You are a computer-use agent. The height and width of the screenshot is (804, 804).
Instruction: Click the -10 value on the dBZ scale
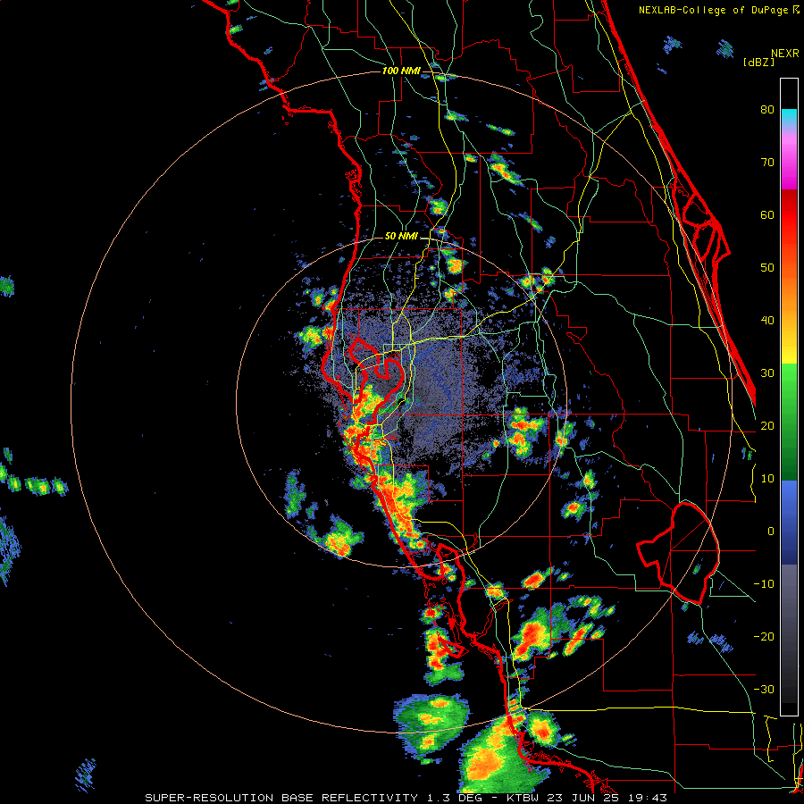[x=764, y=584]
